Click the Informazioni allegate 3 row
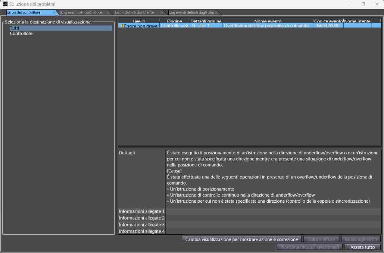Image resolution: width=384 pixels, height=253 pixels. (x=249, y=225)
